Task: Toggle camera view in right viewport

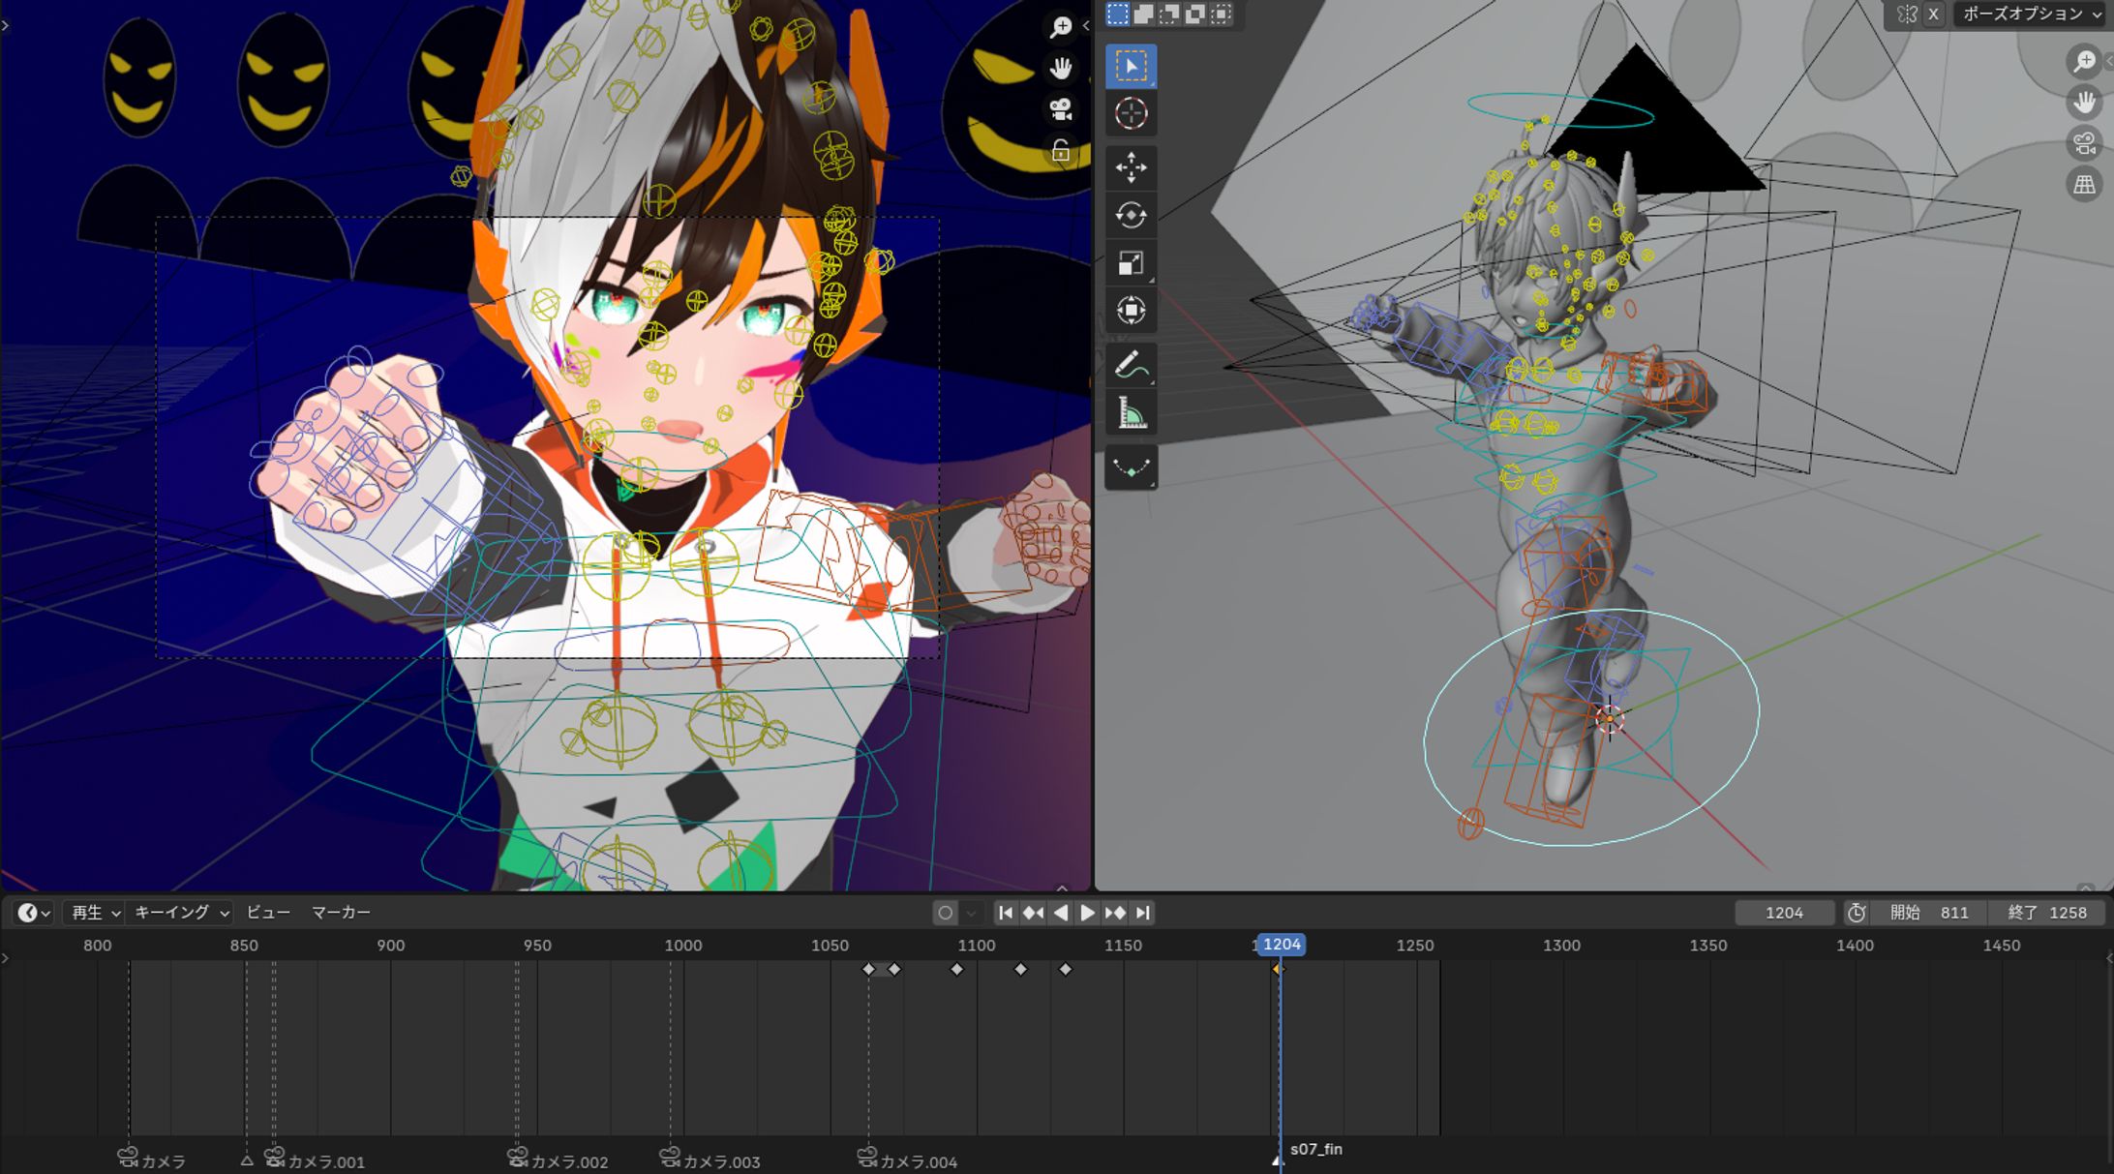Action: pos(2084,143)
